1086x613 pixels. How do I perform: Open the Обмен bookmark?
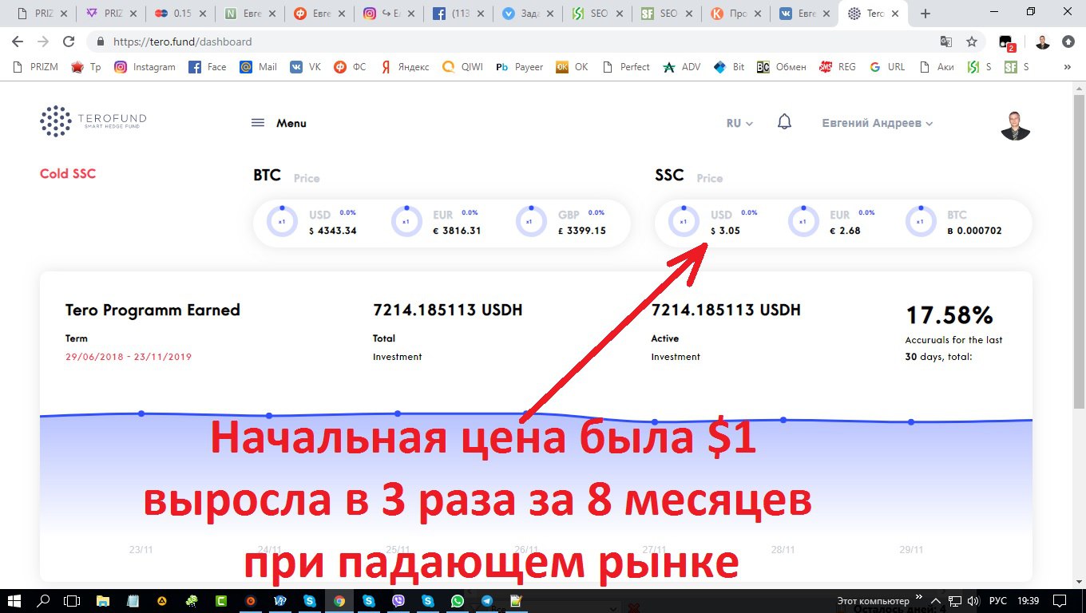[x=781, y=67]
